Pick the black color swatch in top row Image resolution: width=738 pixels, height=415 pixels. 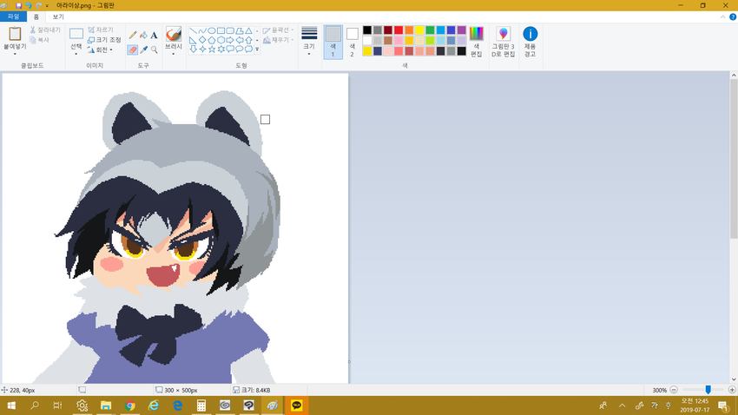tap(367, 30)
